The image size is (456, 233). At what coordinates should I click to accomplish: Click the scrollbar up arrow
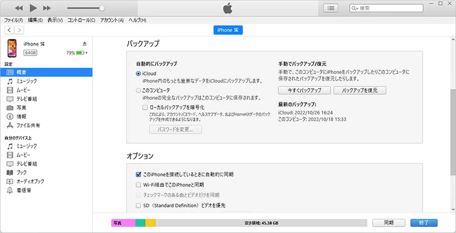pyautogui.click(x=453, y=40)
